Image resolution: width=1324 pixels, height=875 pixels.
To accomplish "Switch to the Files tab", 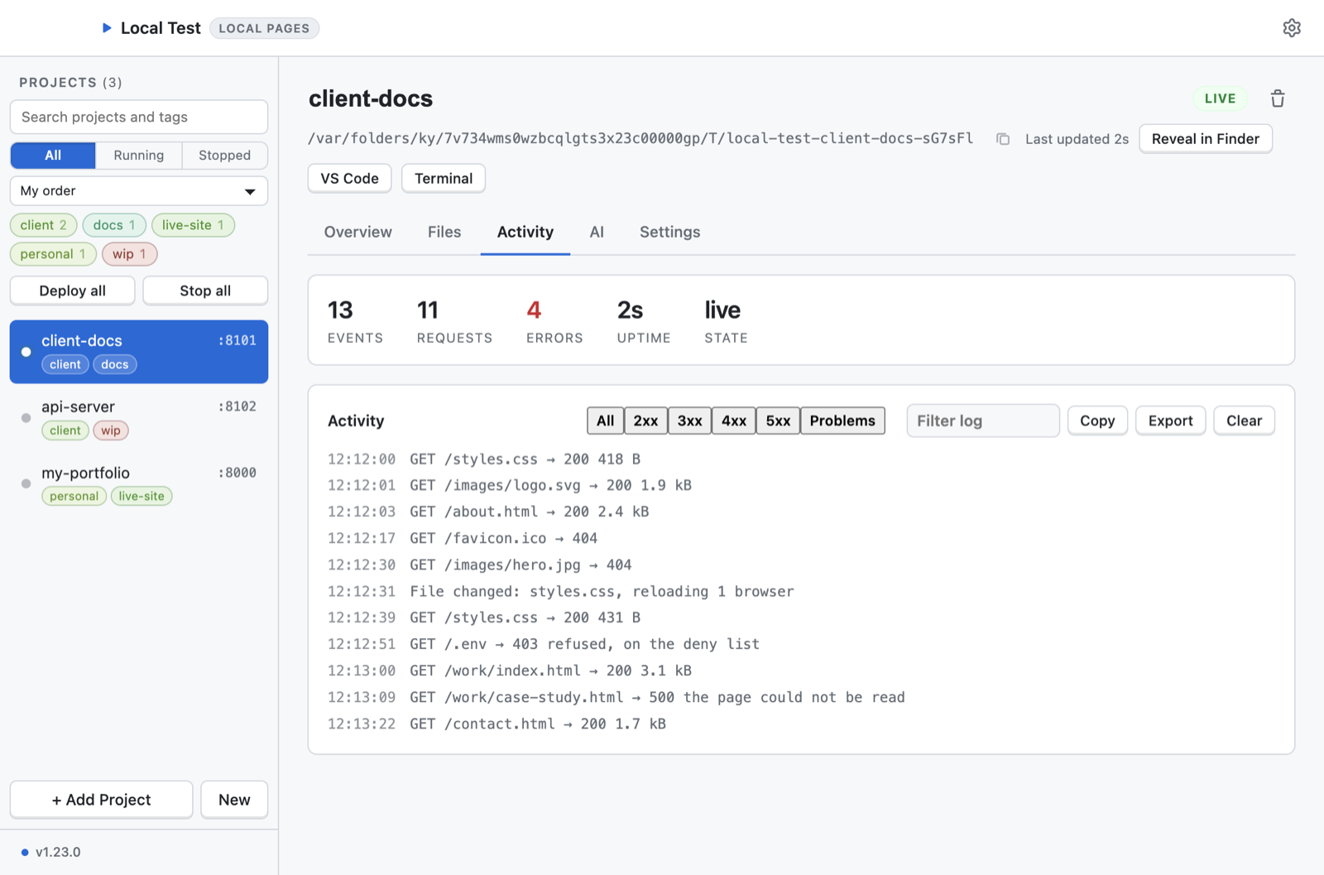I will [x=444, y=233].
